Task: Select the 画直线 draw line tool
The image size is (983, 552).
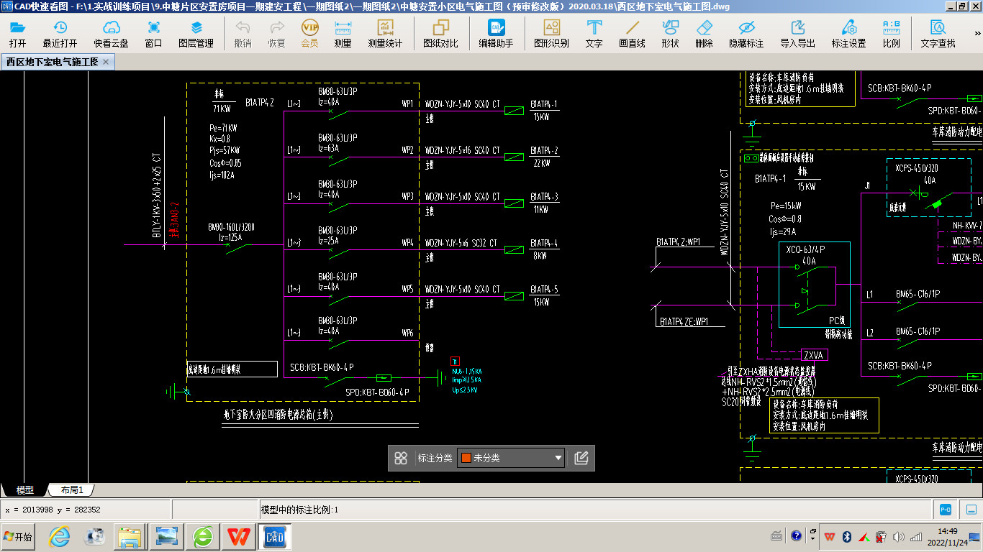Action: pos(632,34)
